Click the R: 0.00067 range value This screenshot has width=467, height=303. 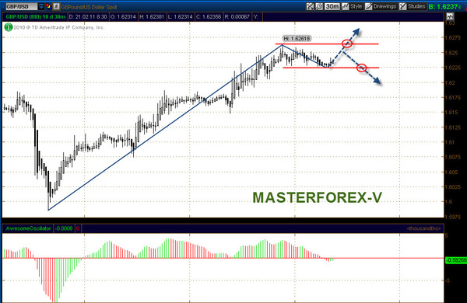pyautogui.click(x=237, y=16)
